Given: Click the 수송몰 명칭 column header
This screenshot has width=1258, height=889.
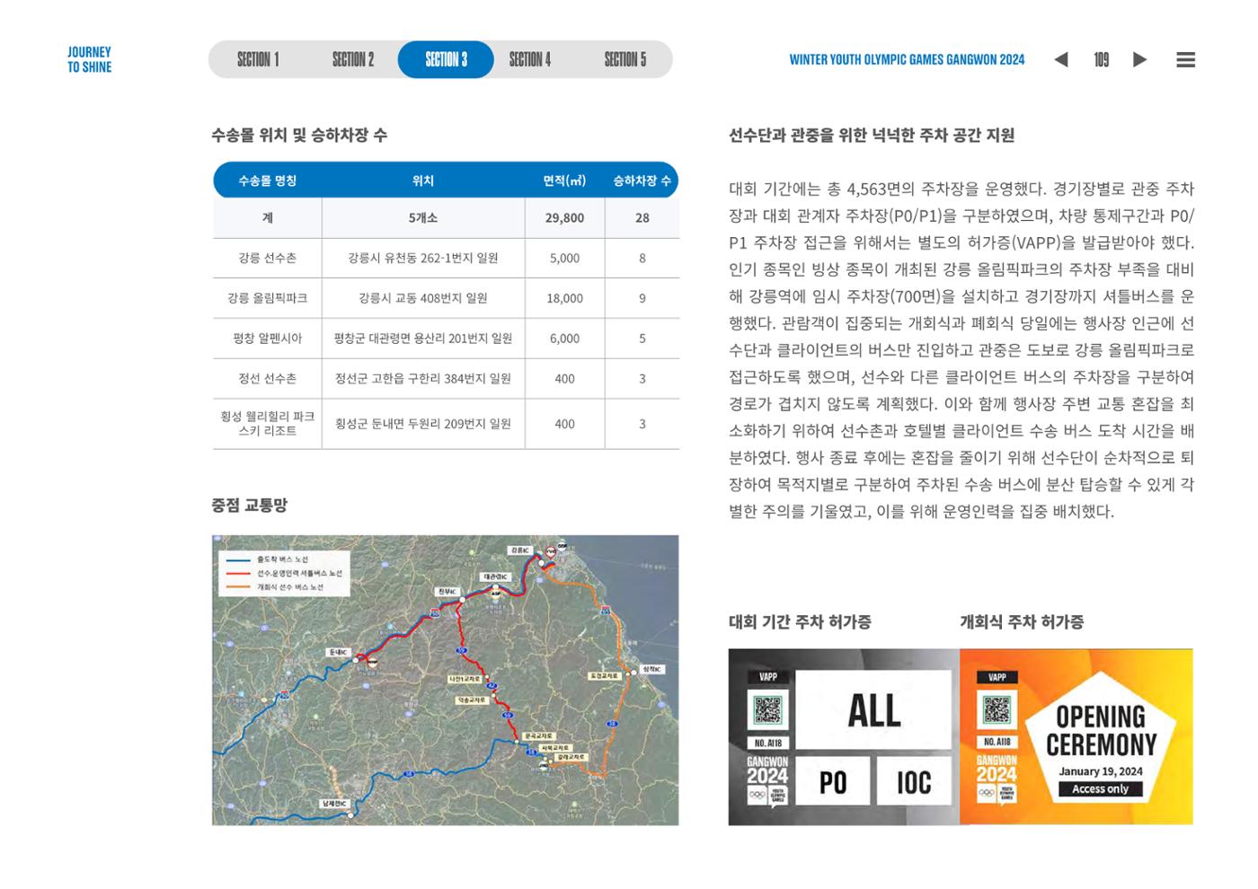Looking at the screenshot, I should point(267,180).
